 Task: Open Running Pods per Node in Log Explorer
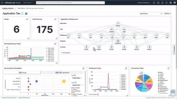click(55, 44)
